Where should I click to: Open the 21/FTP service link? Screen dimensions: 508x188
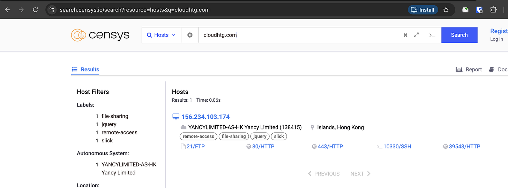(193, 147)
